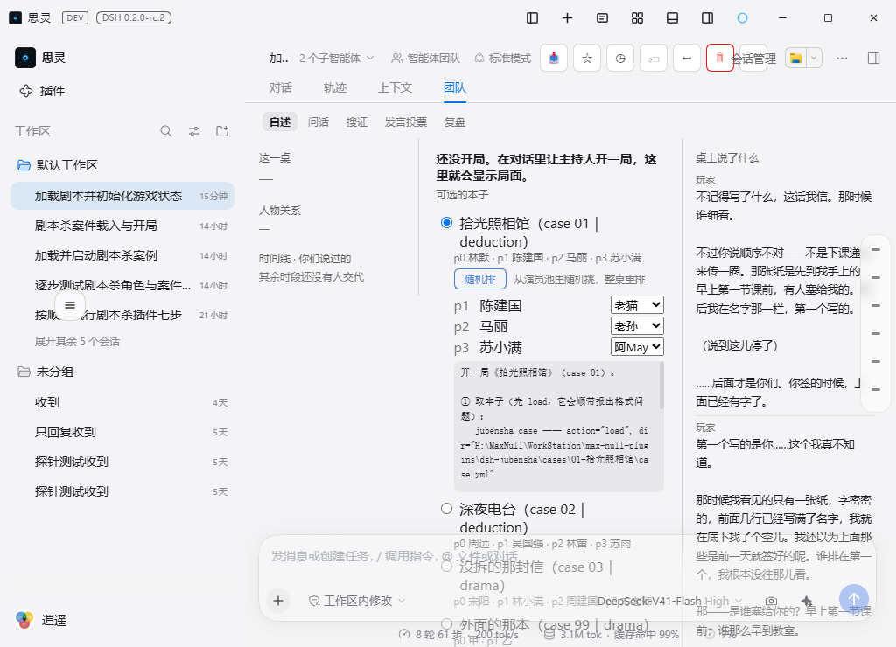The image size is (896, 647).
Task: Click the blue circle status icon
Action: coord(742,18)
